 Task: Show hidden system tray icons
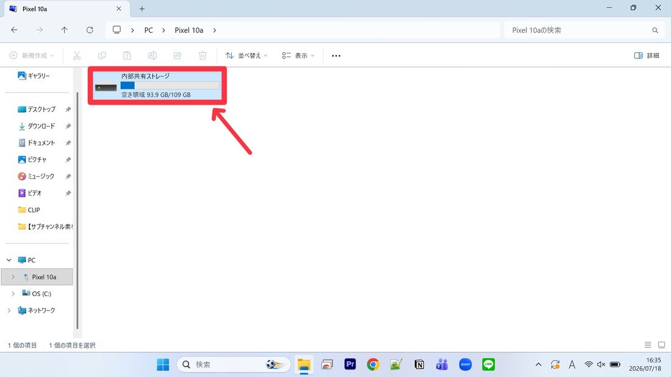point(539,365)
